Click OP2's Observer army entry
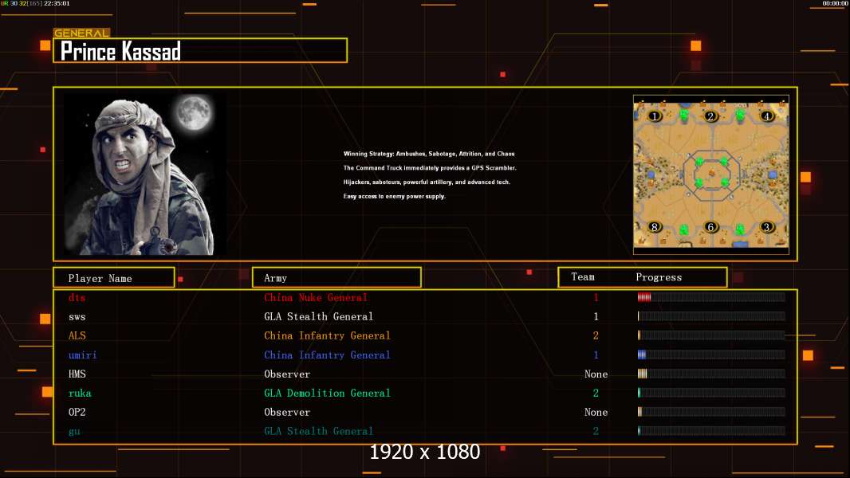 (x=287, y=412)
